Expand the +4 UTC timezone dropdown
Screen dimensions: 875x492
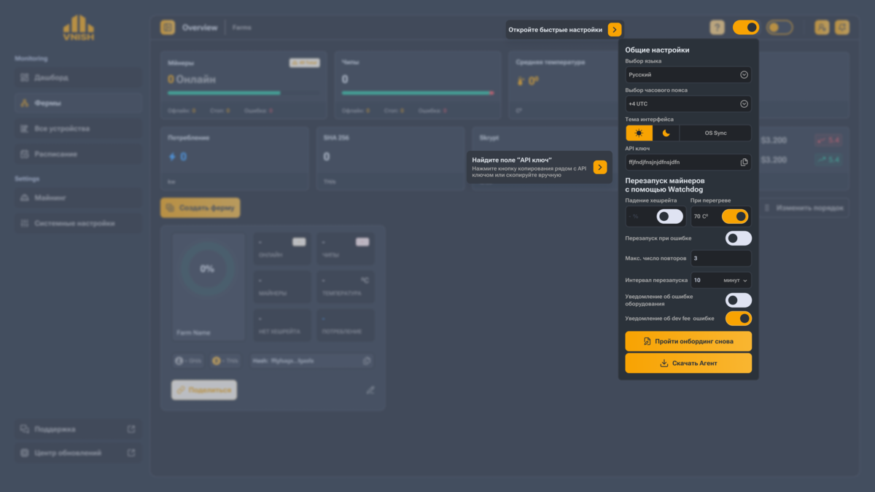coord(688,104)
